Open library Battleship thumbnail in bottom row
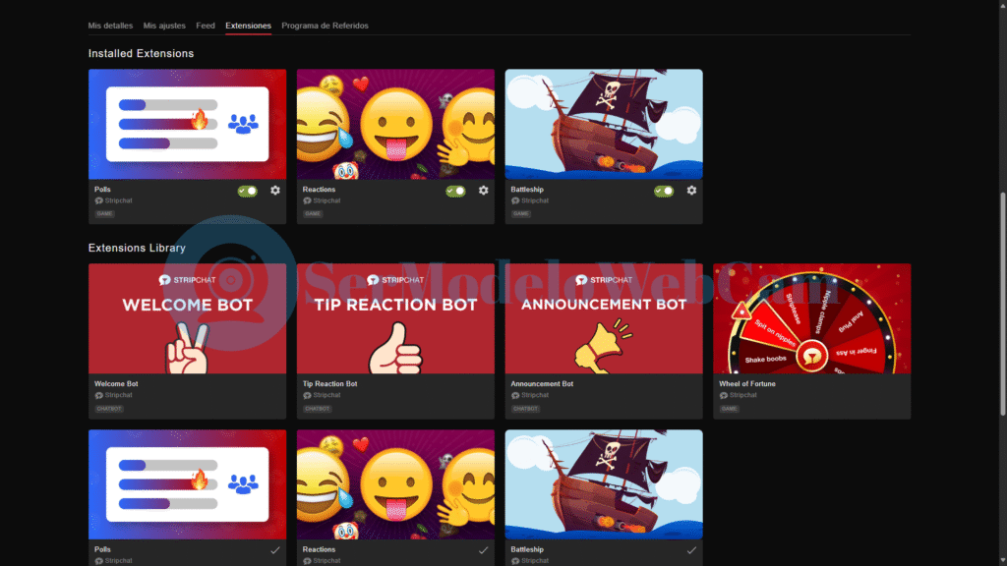 click(x=603, y=484)
